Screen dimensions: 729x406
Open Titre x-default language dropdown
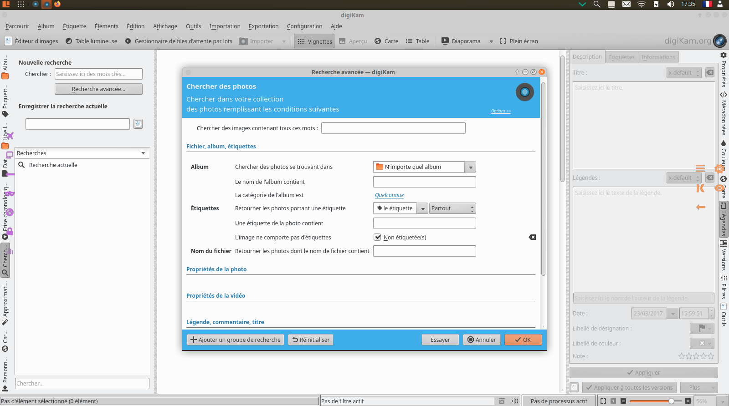(x=684, y=72)
